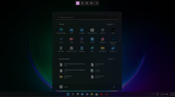
Task: Select Freeform snip mode in snipping bar
Action: [82, 3]
